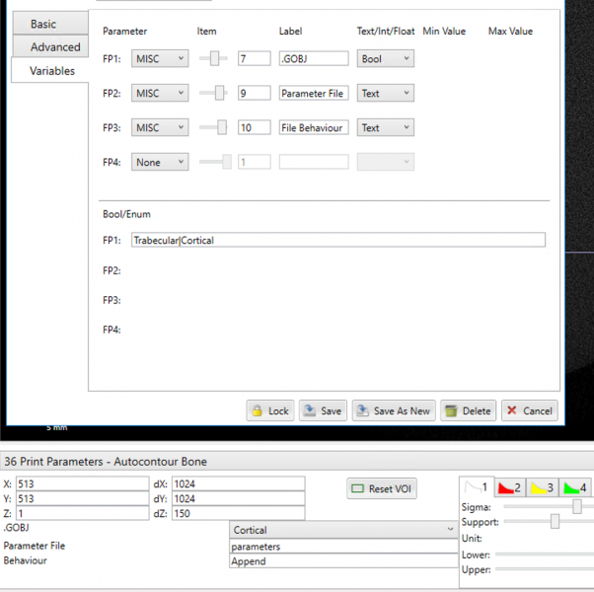Click the Lower threshold slider
Image resolution: width=594 pixels, height=592 pixels.
pyautogui.click(x=545, y=555)
